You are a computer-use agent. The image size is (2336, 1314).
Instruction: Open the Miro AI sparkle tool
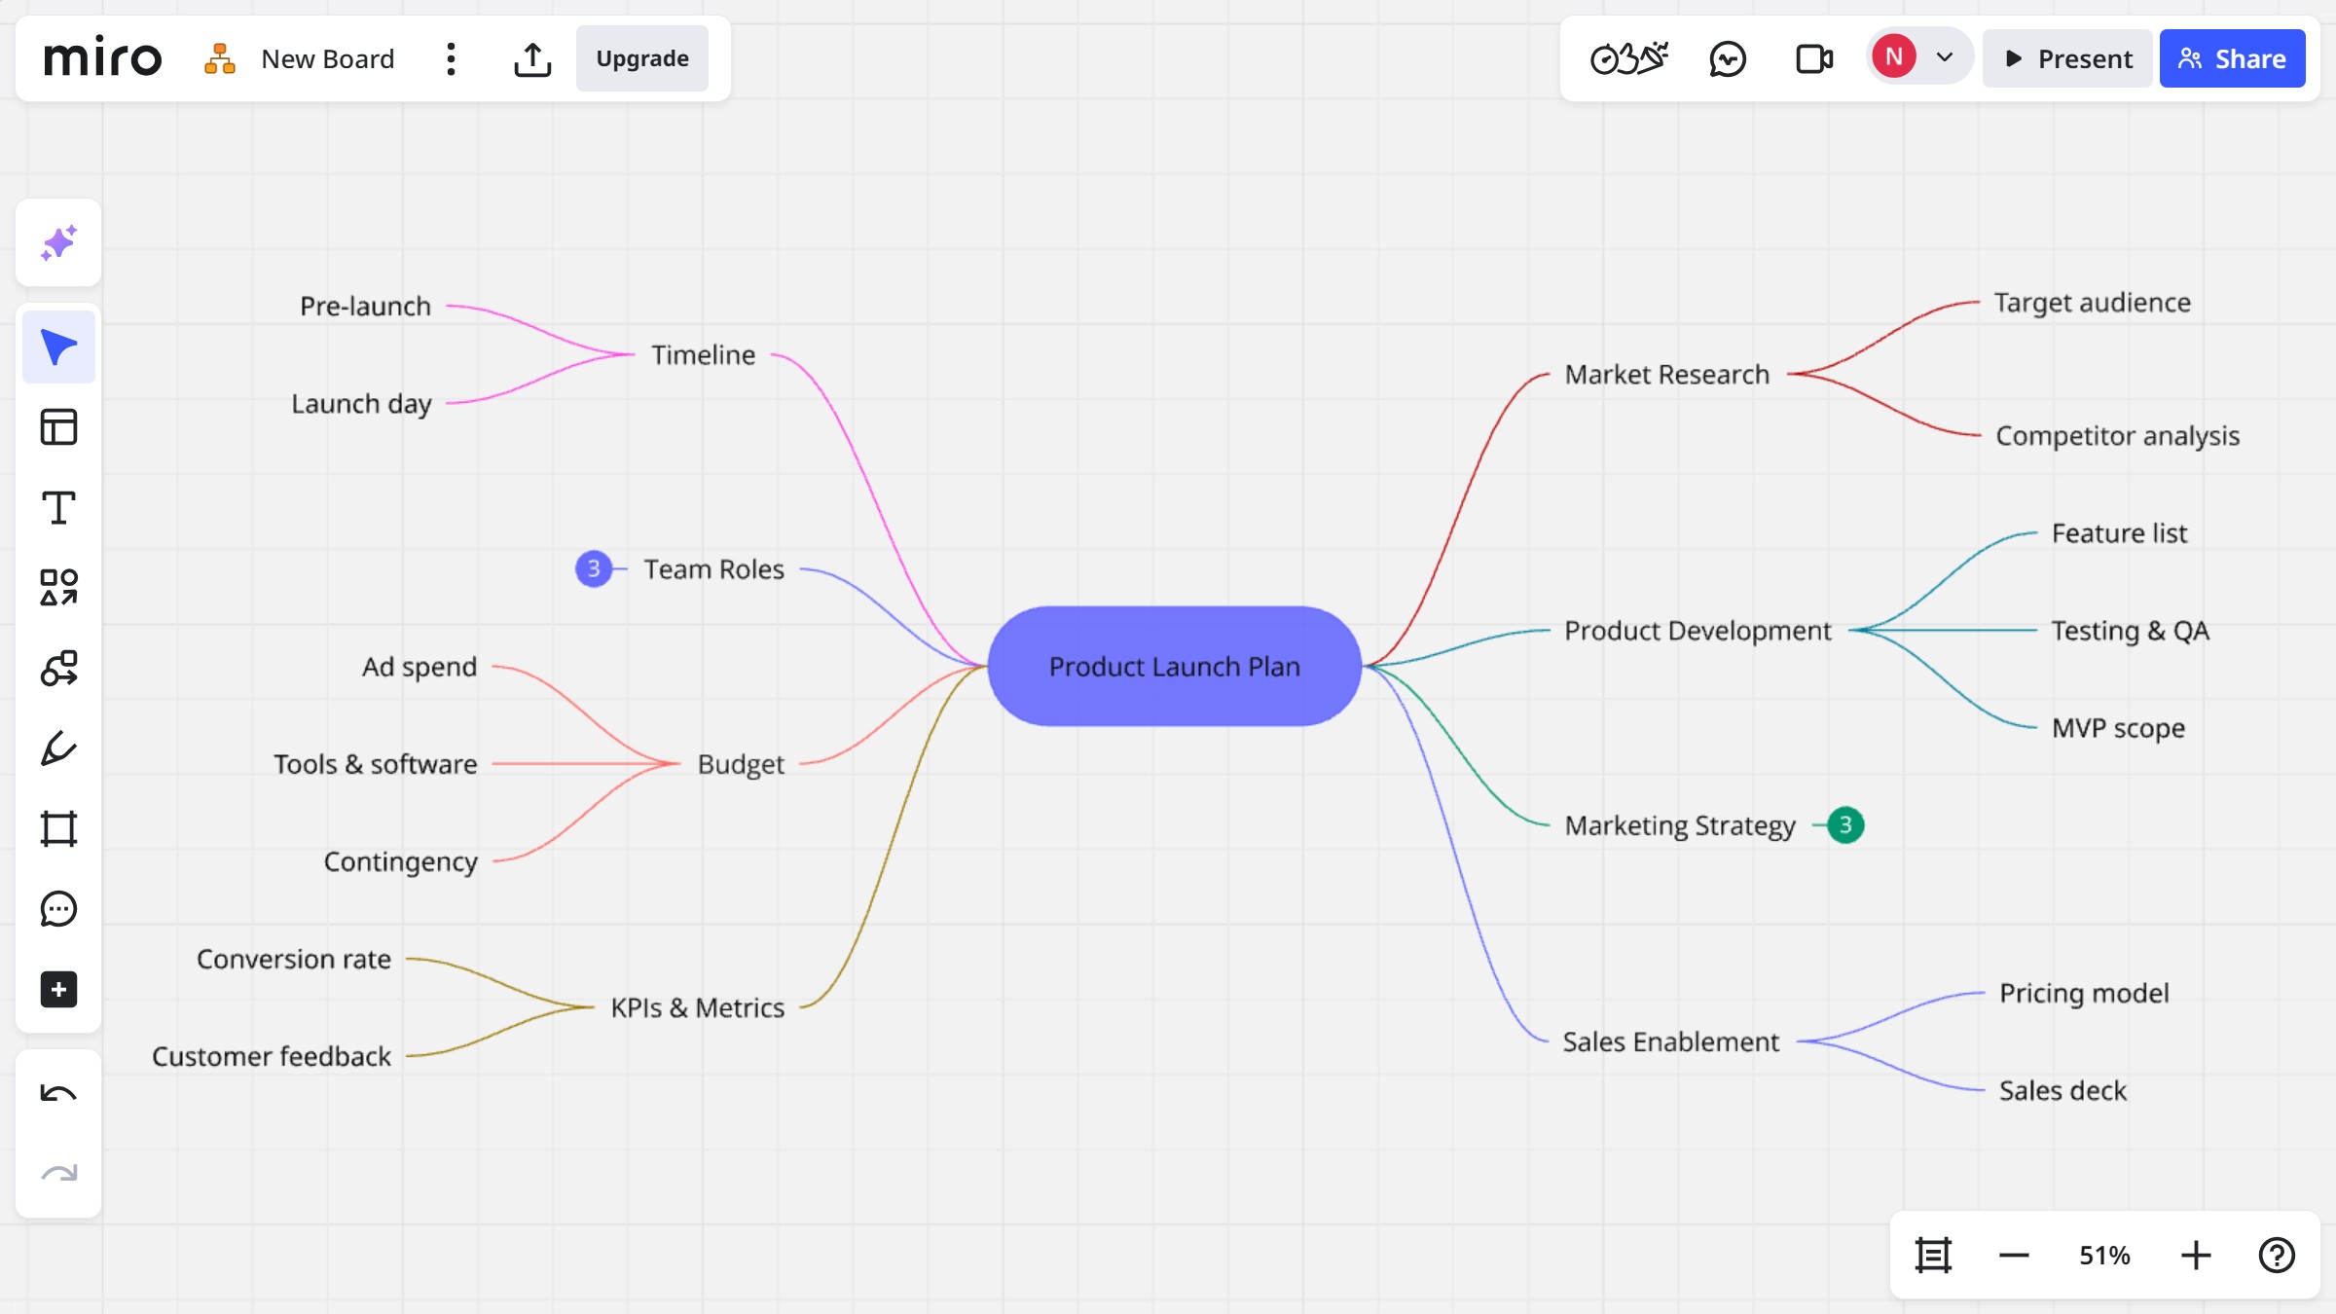[58, 243]
